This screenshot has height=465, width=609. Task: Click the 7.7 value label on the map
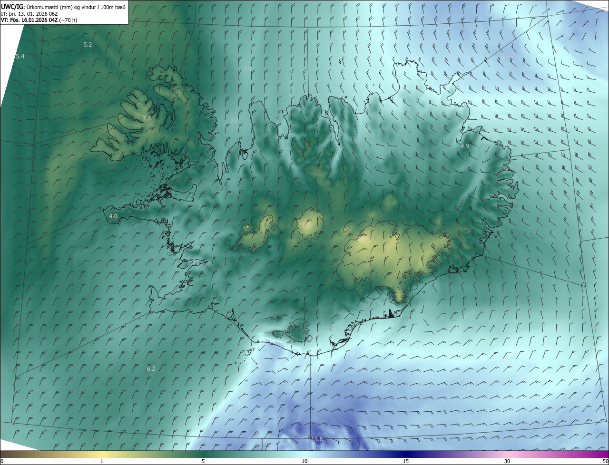(234, 121)
